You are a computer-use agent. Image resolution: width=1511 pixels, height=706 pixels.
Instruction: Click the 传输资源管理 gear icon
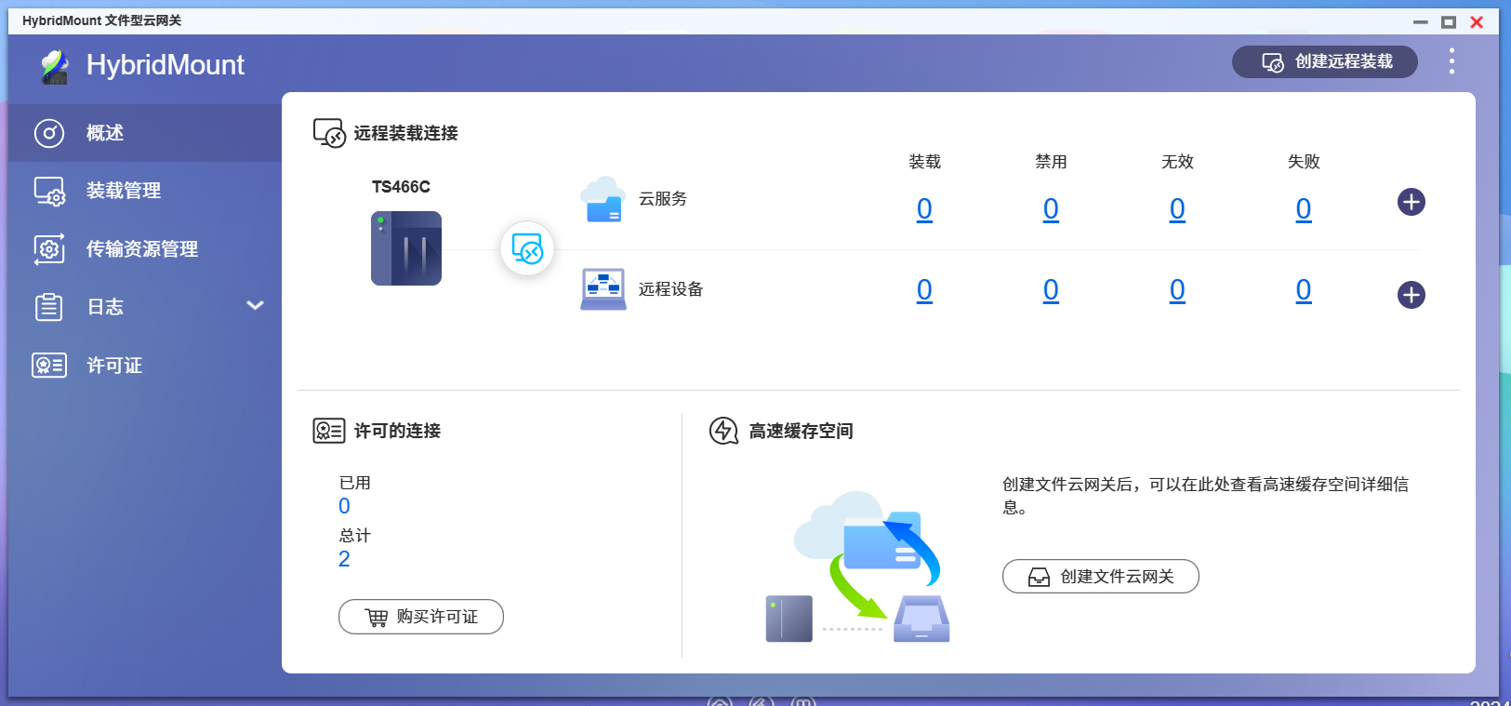click(x=49, y=249)
